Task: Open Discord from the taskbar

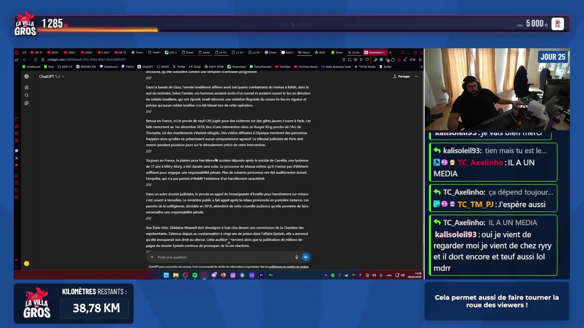Action: click(214, 275)
